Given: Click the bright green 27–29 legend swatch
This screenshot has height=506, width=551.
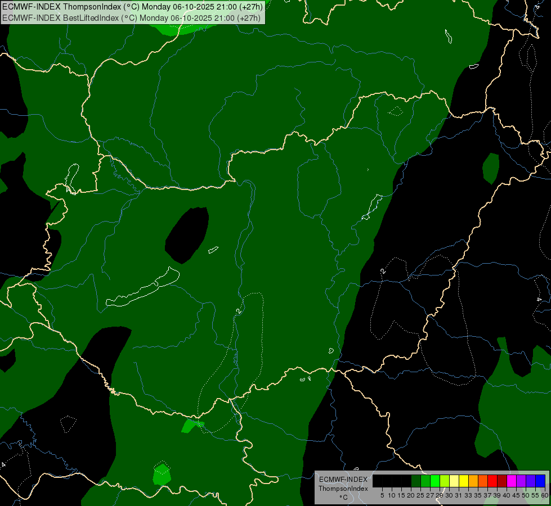Looking at the screenshot, I should coord(435,481).
